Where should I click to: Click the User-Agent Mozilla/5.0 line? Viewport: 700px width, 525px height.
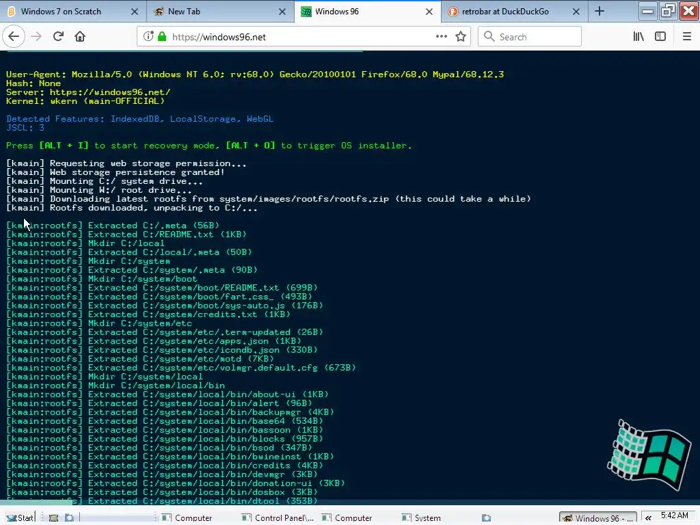point(255,75)
